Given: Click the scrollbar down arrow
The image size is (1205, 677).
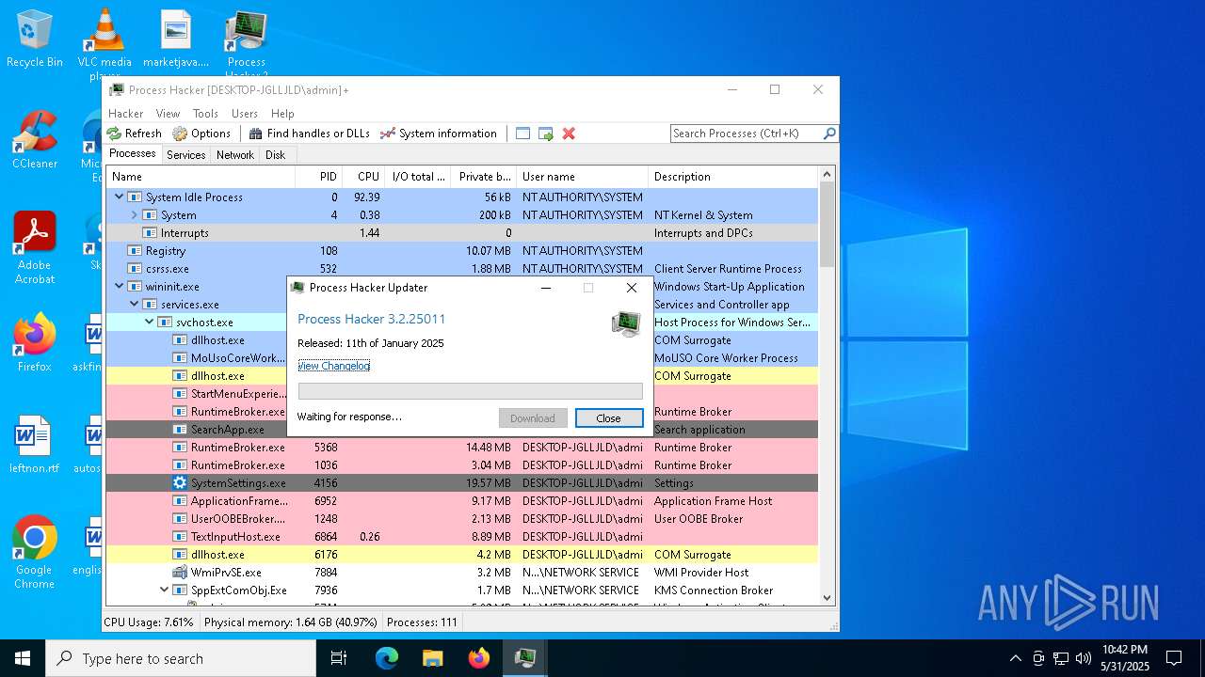Looking at the screenshot, I should tap(827, 597).
